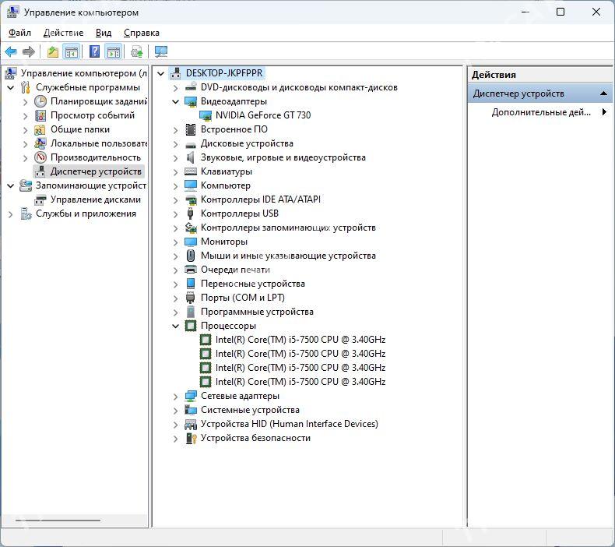Collapse Запоминающие устройства in left tree
615x547 pixels.
pyautogui.click(x=11, y=185)
